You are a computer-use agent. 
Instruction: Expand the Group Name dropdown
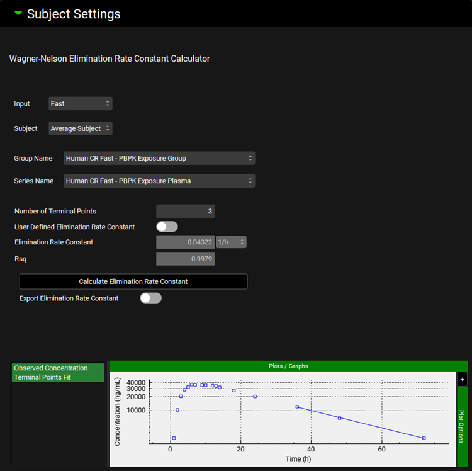coord(159,158)
